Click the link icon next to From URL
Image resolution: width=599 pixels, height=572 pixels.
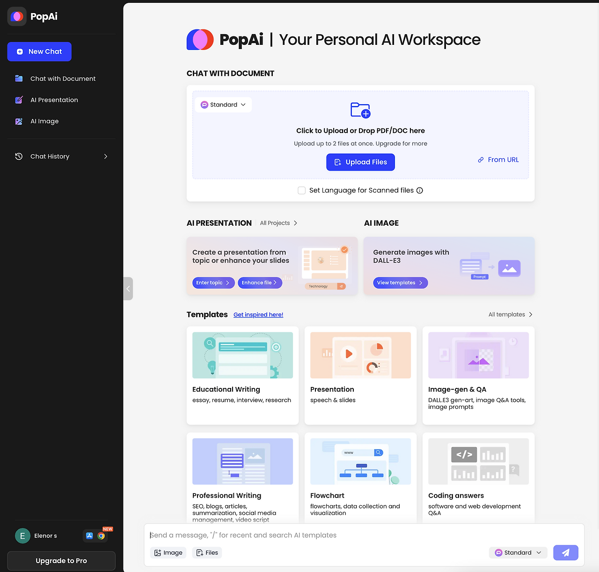pos(481,160)
